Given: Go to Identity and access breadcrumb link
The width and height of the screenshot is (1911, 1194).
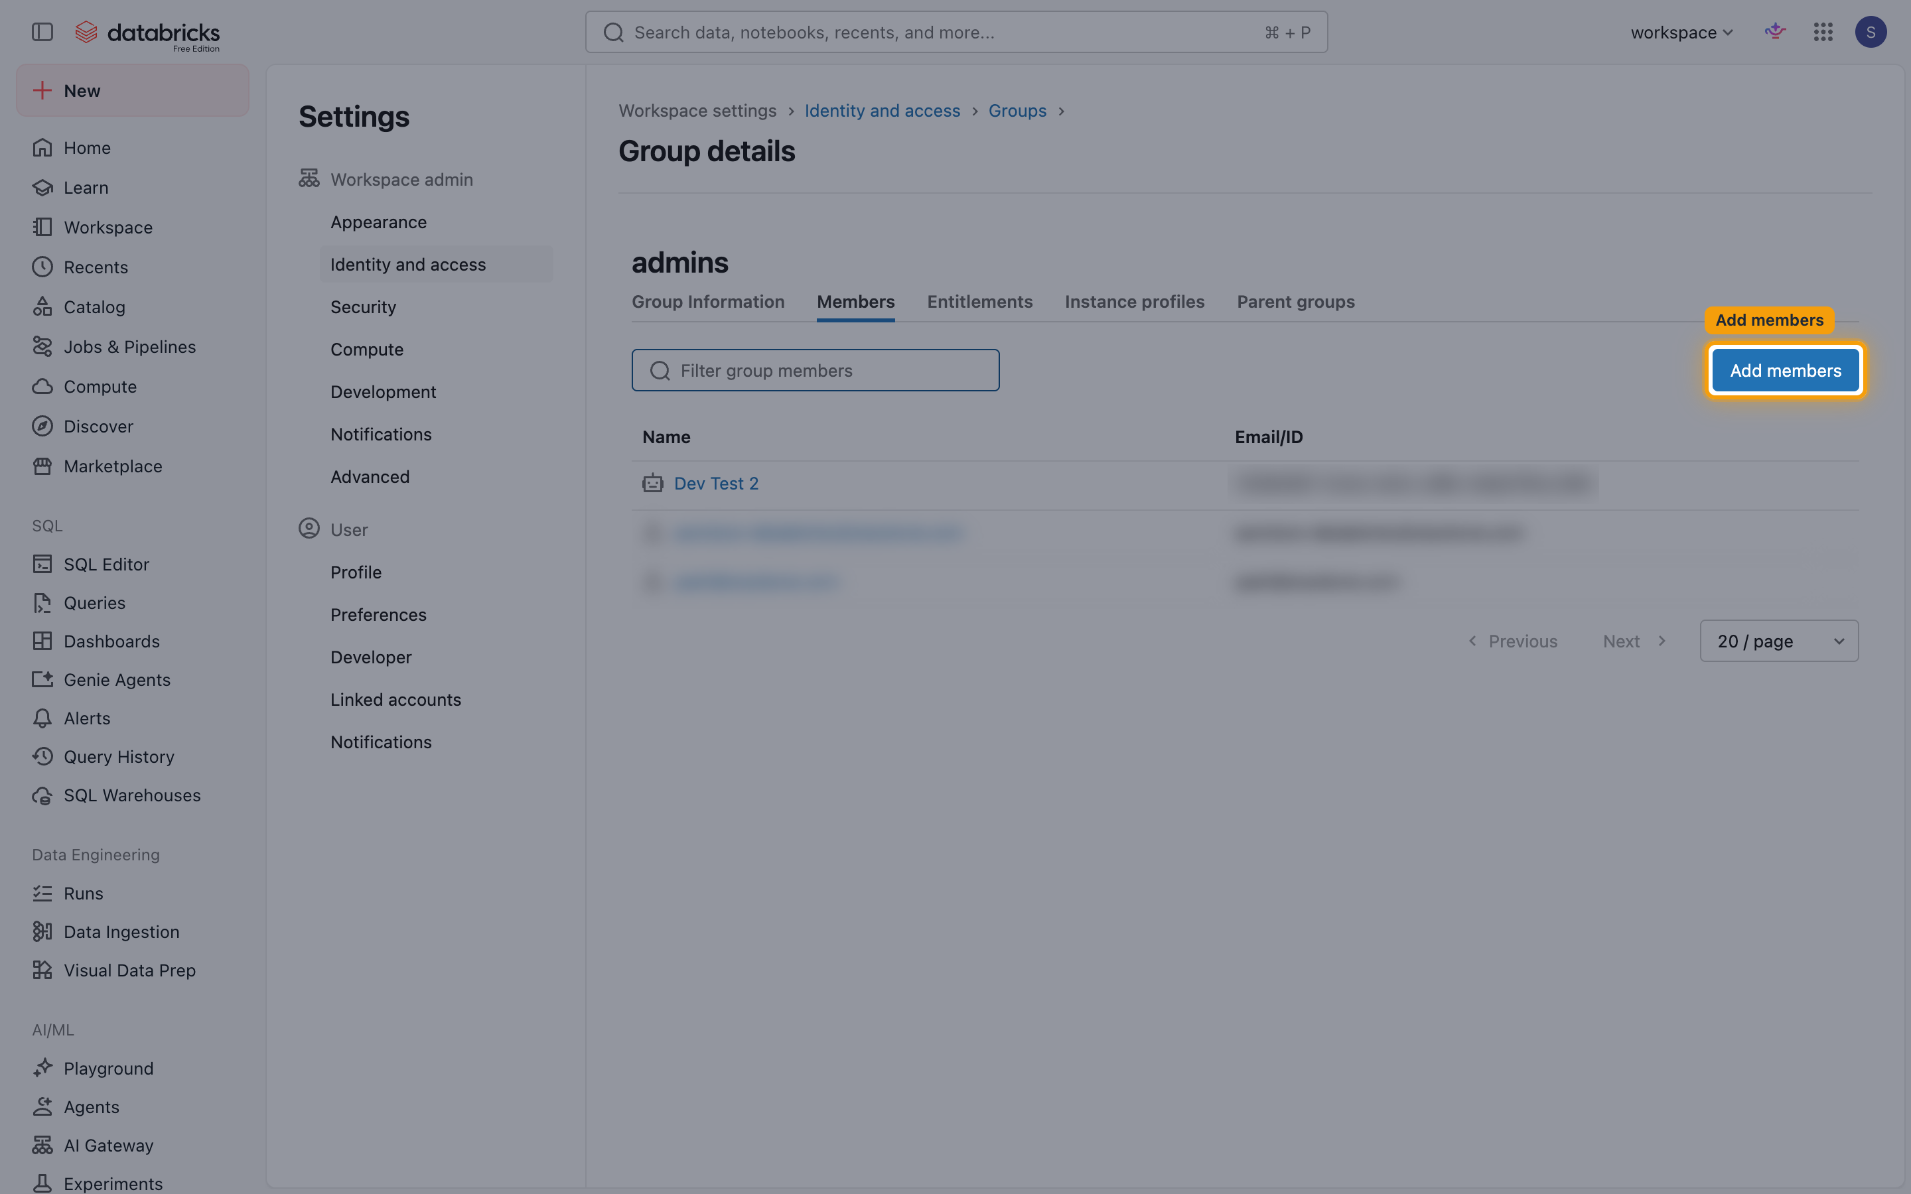Looking at the screenshot, I should pos(882,111).
